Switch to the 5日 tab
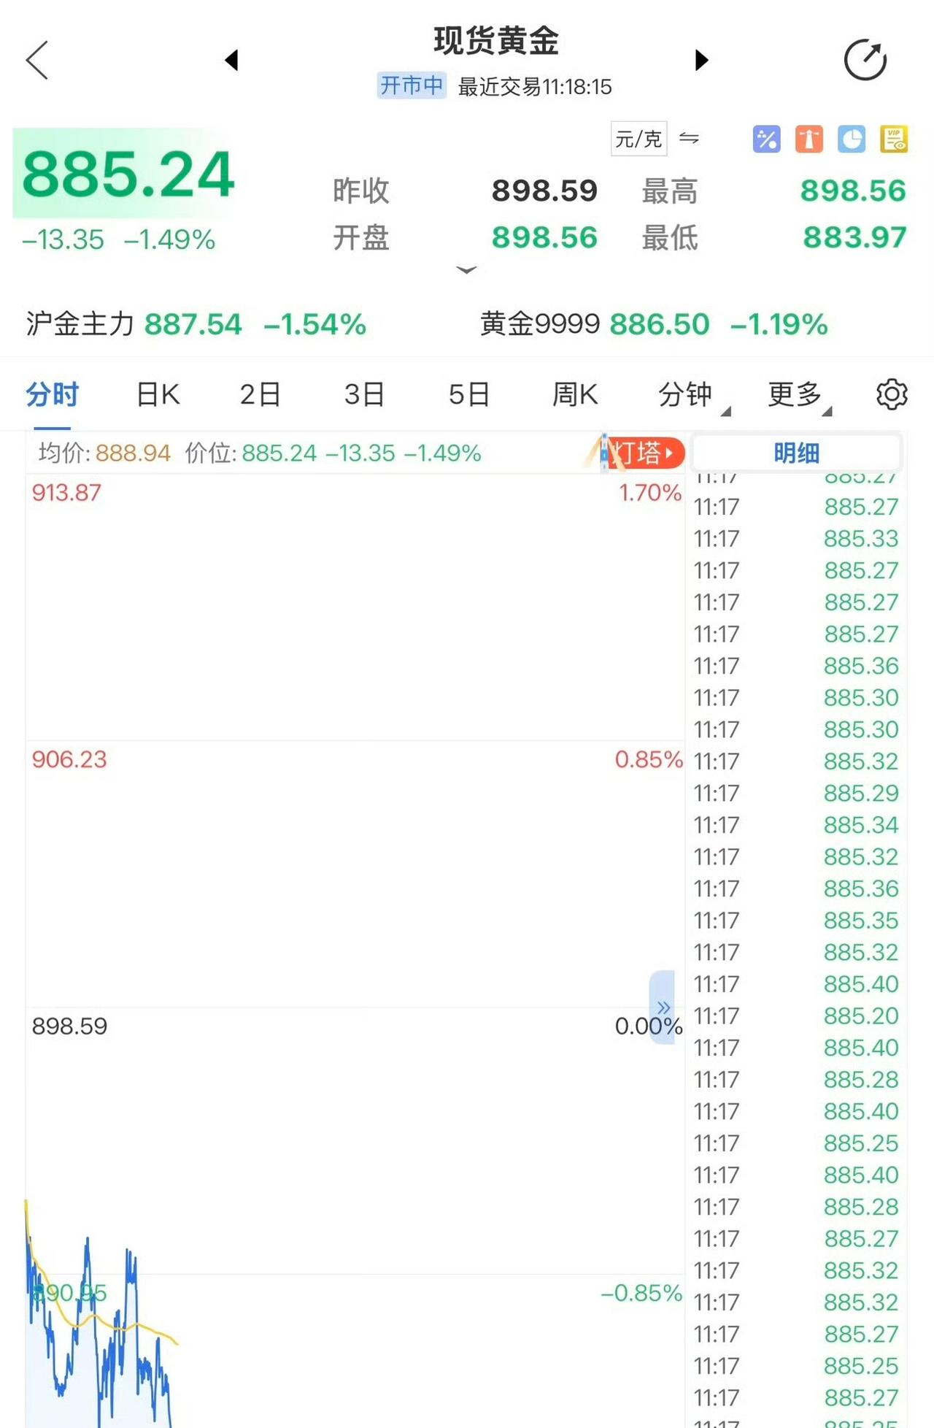 pos(468,395)
